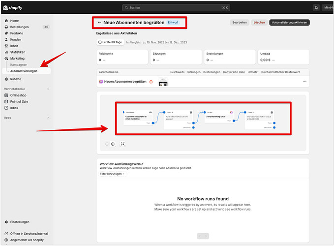Click the Conversion-Rate column header
The height and width of the screenshot is (246, 334).
click(234, 72)
